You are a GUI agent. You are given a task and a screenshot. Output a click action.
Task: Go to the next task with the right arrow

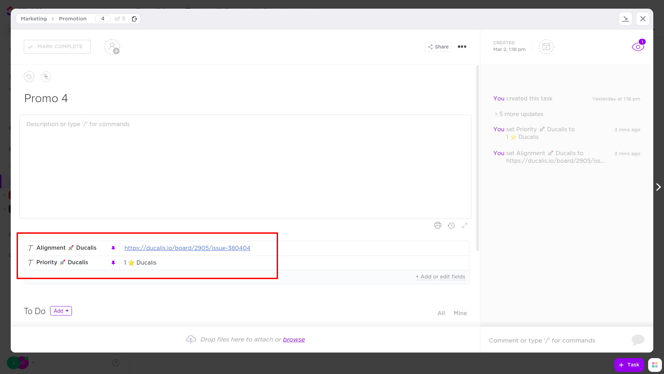(x=658, y=187)
